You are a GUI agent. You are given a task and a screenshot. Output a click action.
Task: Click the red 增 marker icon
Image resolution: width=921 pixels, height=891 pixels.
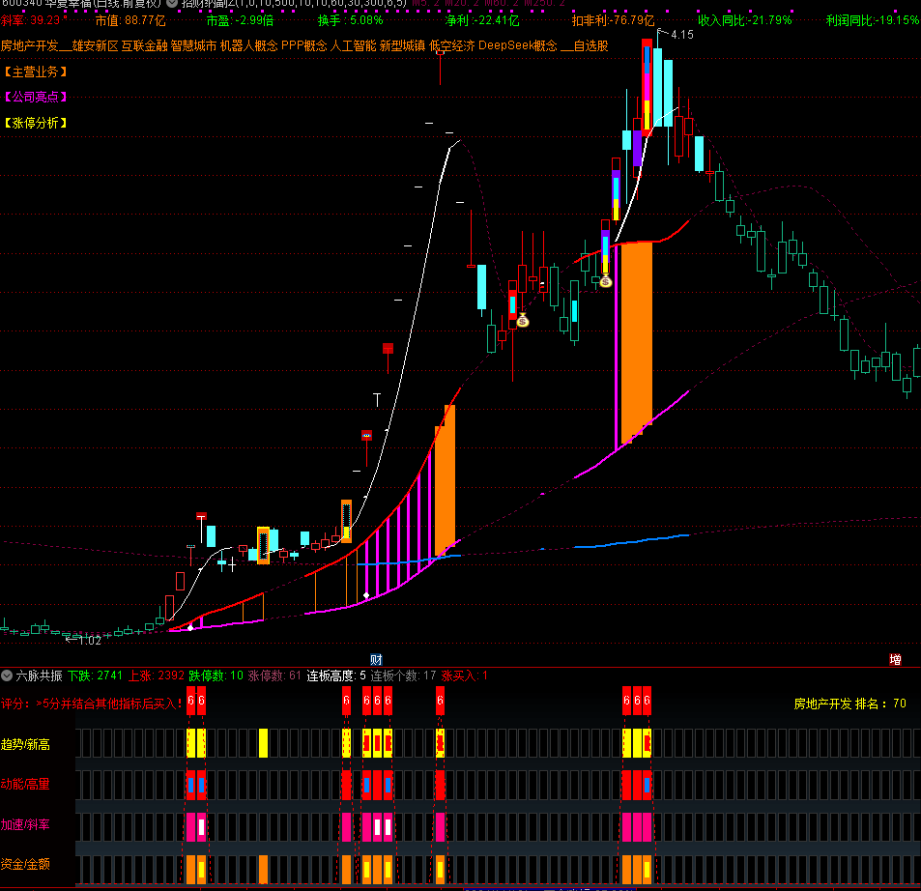tap(896, 659)
